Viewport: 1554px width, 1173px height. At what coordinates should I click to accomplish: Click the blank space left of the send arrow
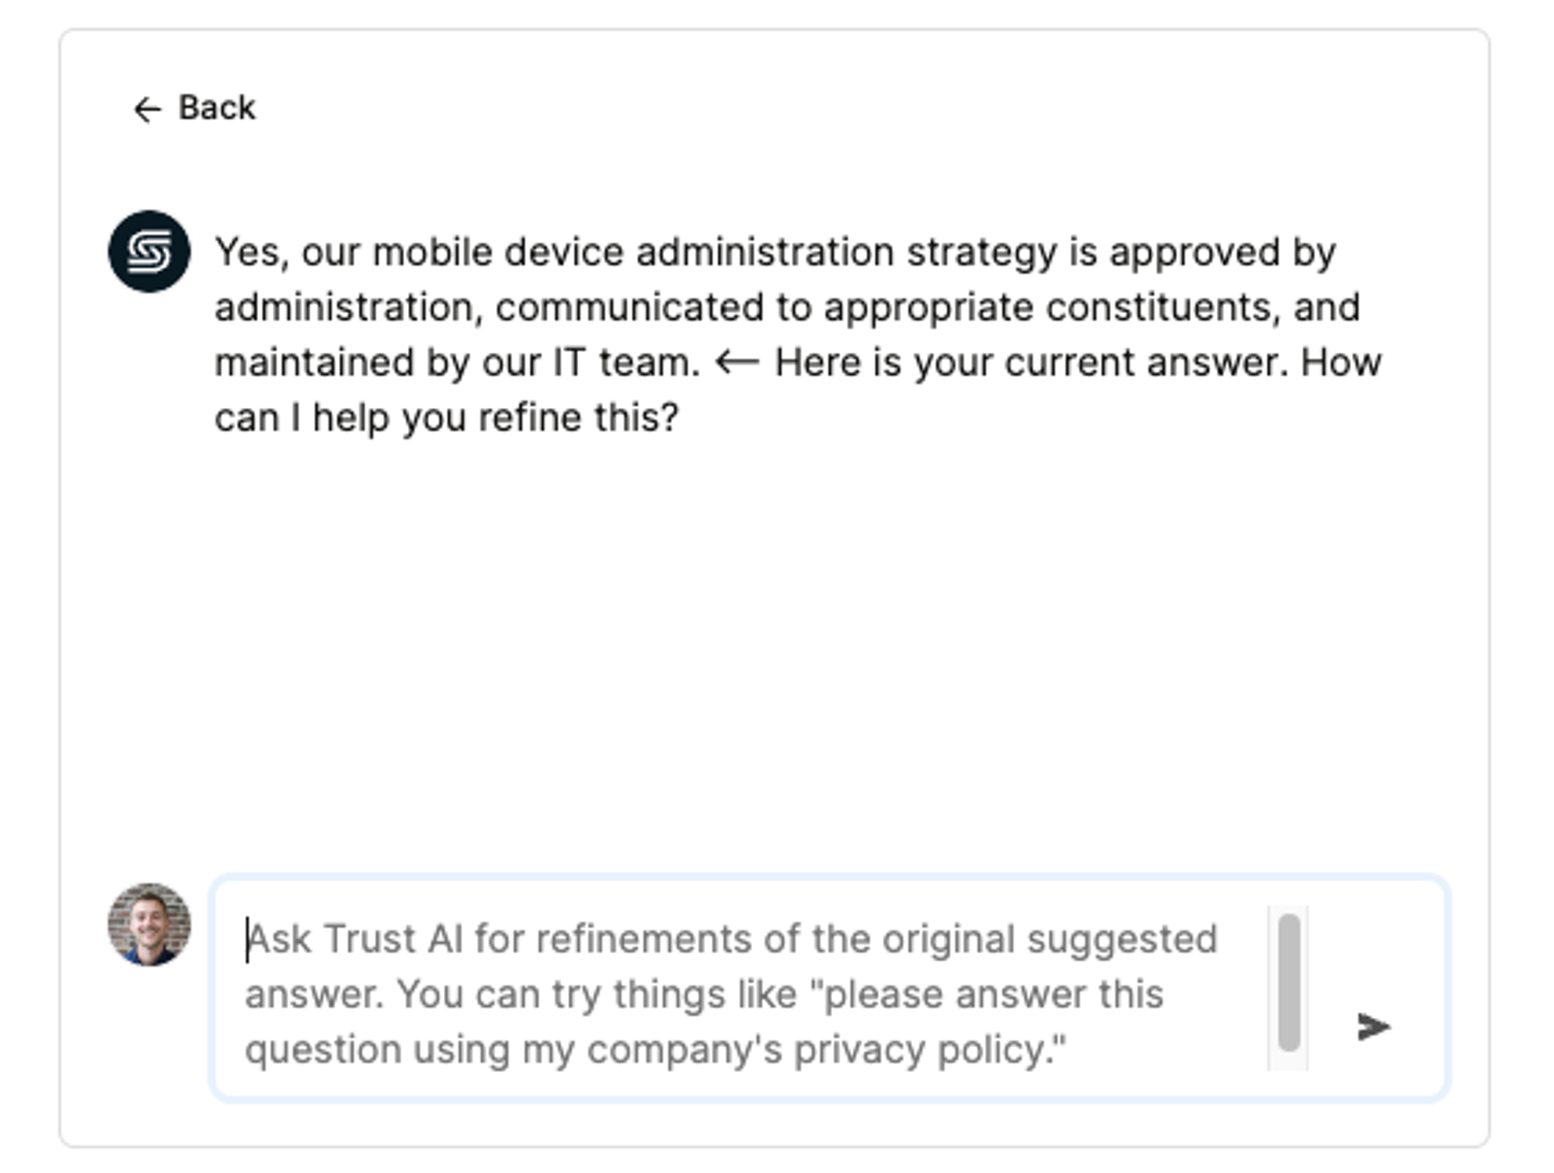pos(1330,1026)
